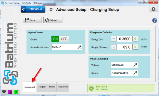Click the plug icon beside Advanced Setup title
Image resolution: width=159 pixels, height=96 pixels.
coord(51,10)
